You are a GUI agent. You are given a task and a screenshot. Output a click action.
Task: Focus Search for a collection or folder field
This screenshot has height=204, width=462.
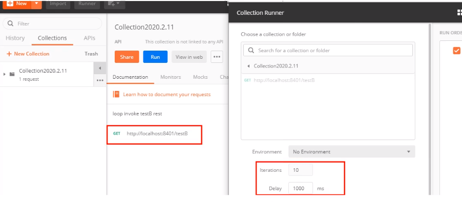click(328, 50)
